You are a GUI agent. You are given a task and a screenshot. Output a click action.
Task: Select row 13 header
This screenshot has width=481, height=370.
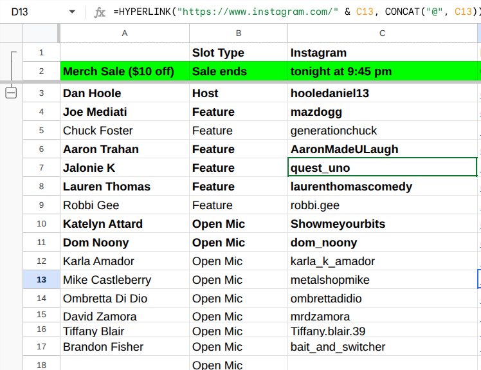tap(42, 280)
